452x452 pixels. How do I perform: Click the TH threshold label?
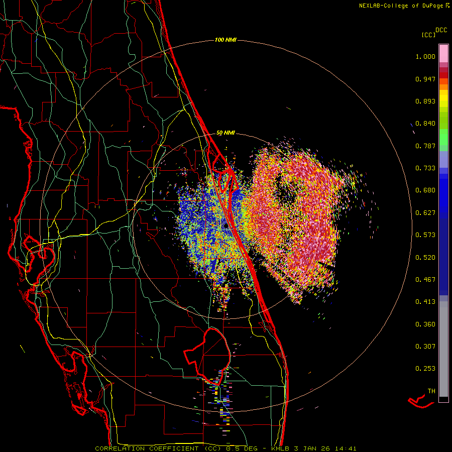pos(431,391)
